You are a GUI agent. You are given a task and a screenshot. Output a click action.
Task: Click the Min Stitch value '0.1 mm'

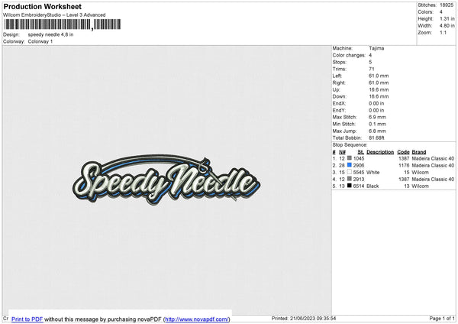tap(377, 124)
